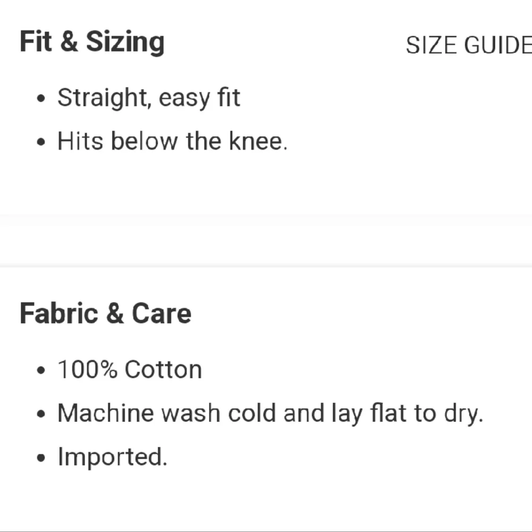Click the 'Straight, easy fit' text
The width and height of the screenshot is (532, 532).
[x=148, y=98]
